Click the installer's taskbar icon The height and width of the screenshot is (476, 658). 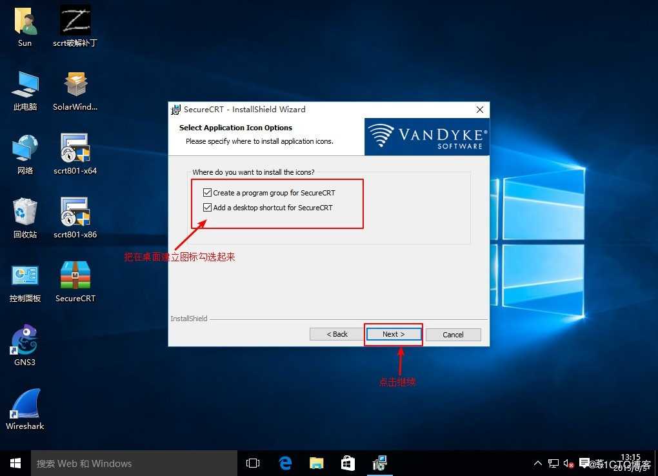point(380,463)
